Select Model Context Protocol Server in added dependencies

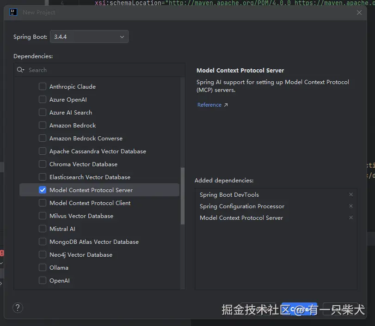point(276,218)
